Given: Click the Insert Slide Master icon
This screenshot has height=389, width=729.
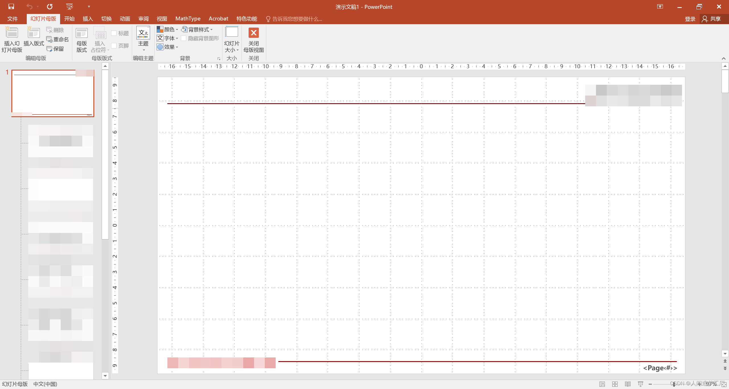Looking at the screenshot, I should click(12, 33).
